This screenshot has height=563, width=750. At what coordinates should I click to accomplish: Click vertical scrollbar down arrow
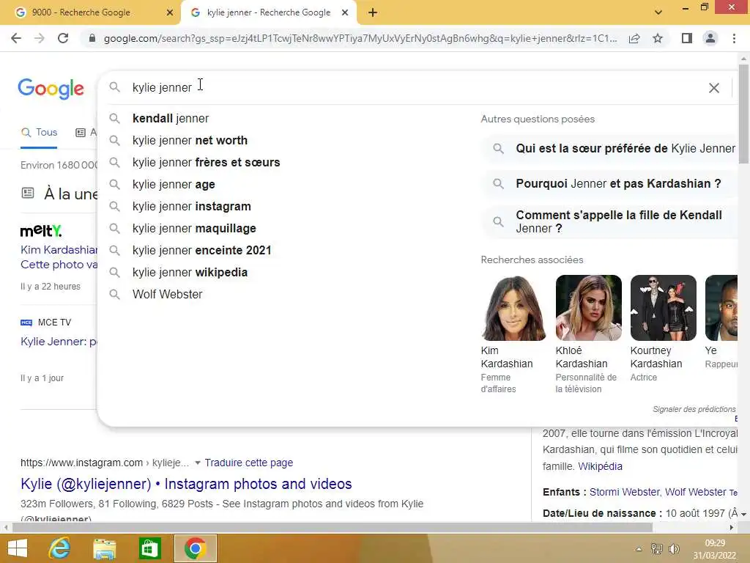743,514
